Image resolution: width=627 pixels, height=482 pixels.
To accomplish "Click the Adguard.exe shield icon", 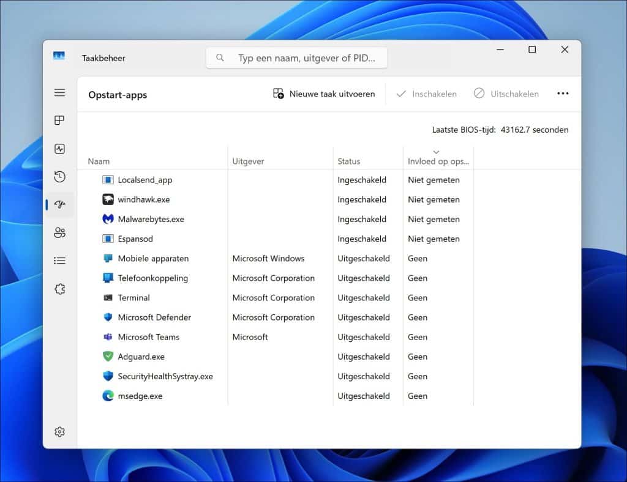I will click(108, 356).
